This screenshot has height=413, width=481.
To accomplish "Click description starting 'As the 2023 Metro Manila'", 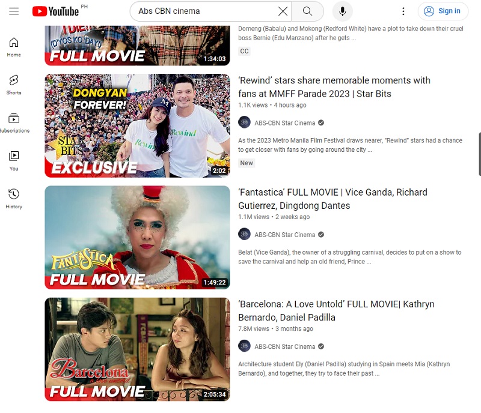I will pyautogui.click(x=350, y=145).
